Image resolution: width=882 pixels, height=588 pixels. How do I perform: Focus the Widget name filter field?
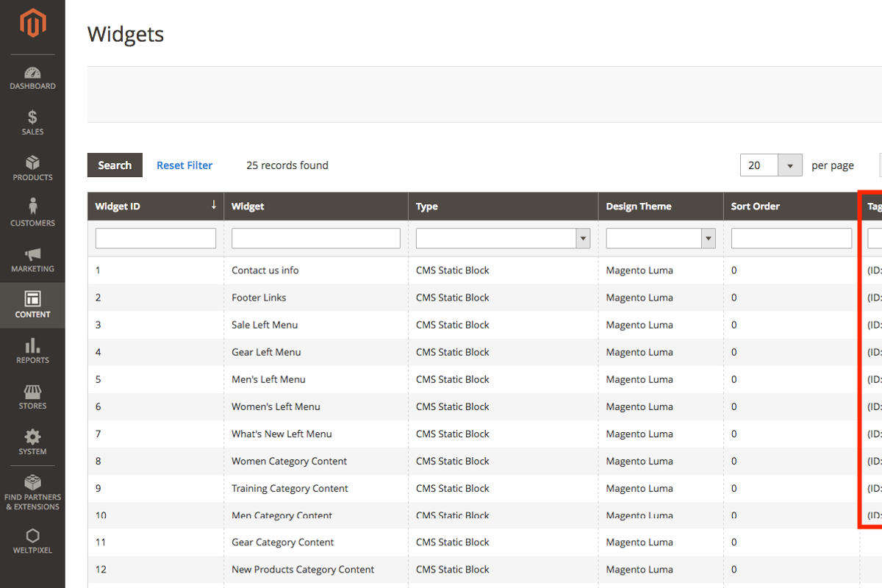(x=316, y=238)
